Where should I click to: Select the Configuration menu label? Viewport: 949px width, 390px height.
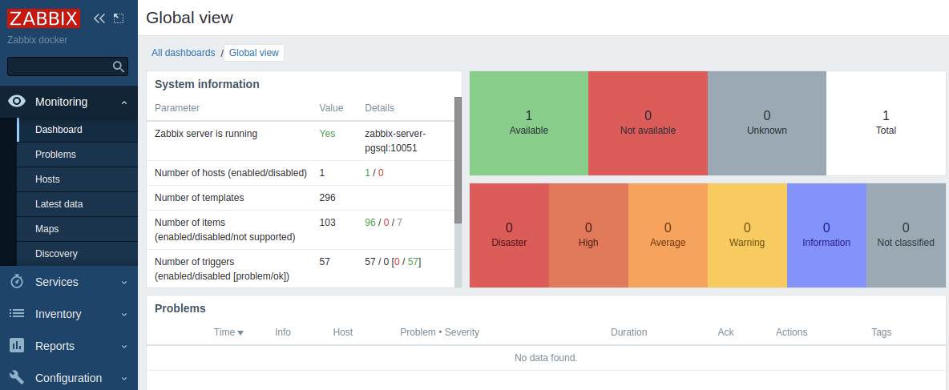(68, 378)
